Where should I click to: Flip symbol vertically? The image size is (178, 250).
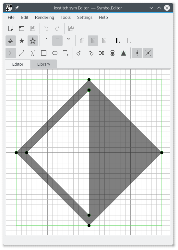tap(113, 53)
